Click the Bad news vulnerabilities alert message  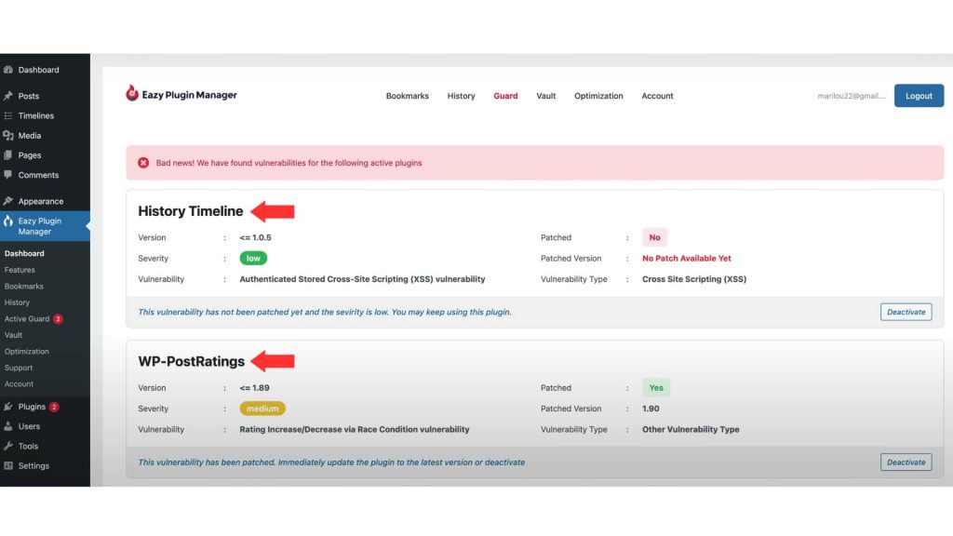[x=289, y=163]
